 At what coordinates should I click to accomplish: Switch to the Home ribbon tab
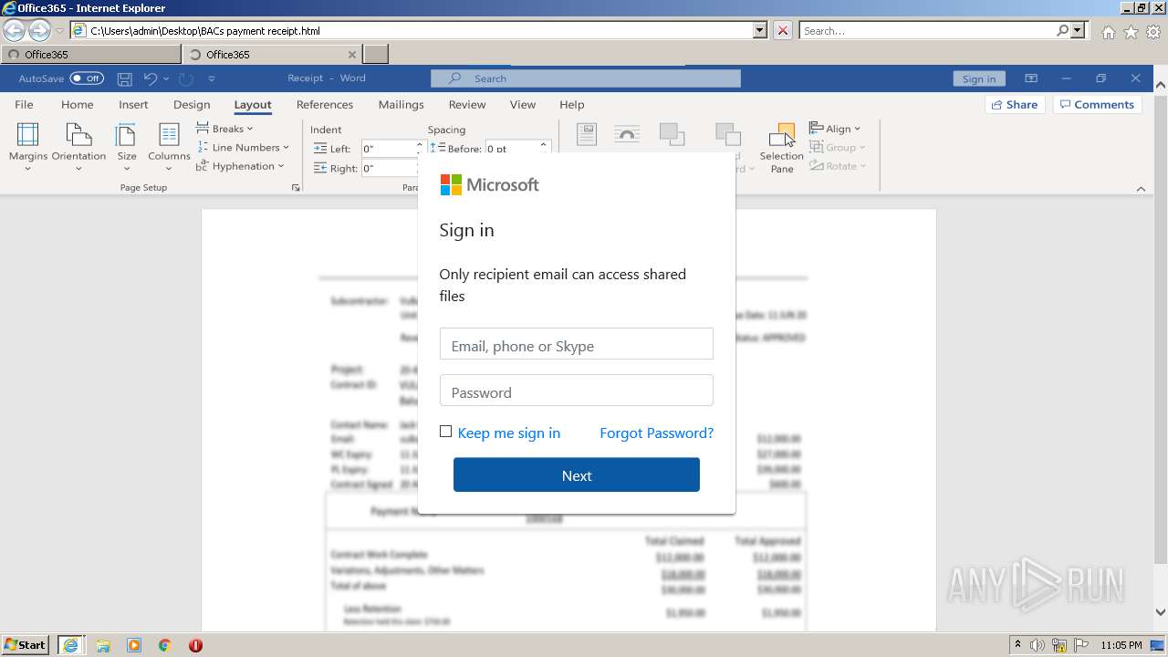pyautogui.click(x=78, y=104)
